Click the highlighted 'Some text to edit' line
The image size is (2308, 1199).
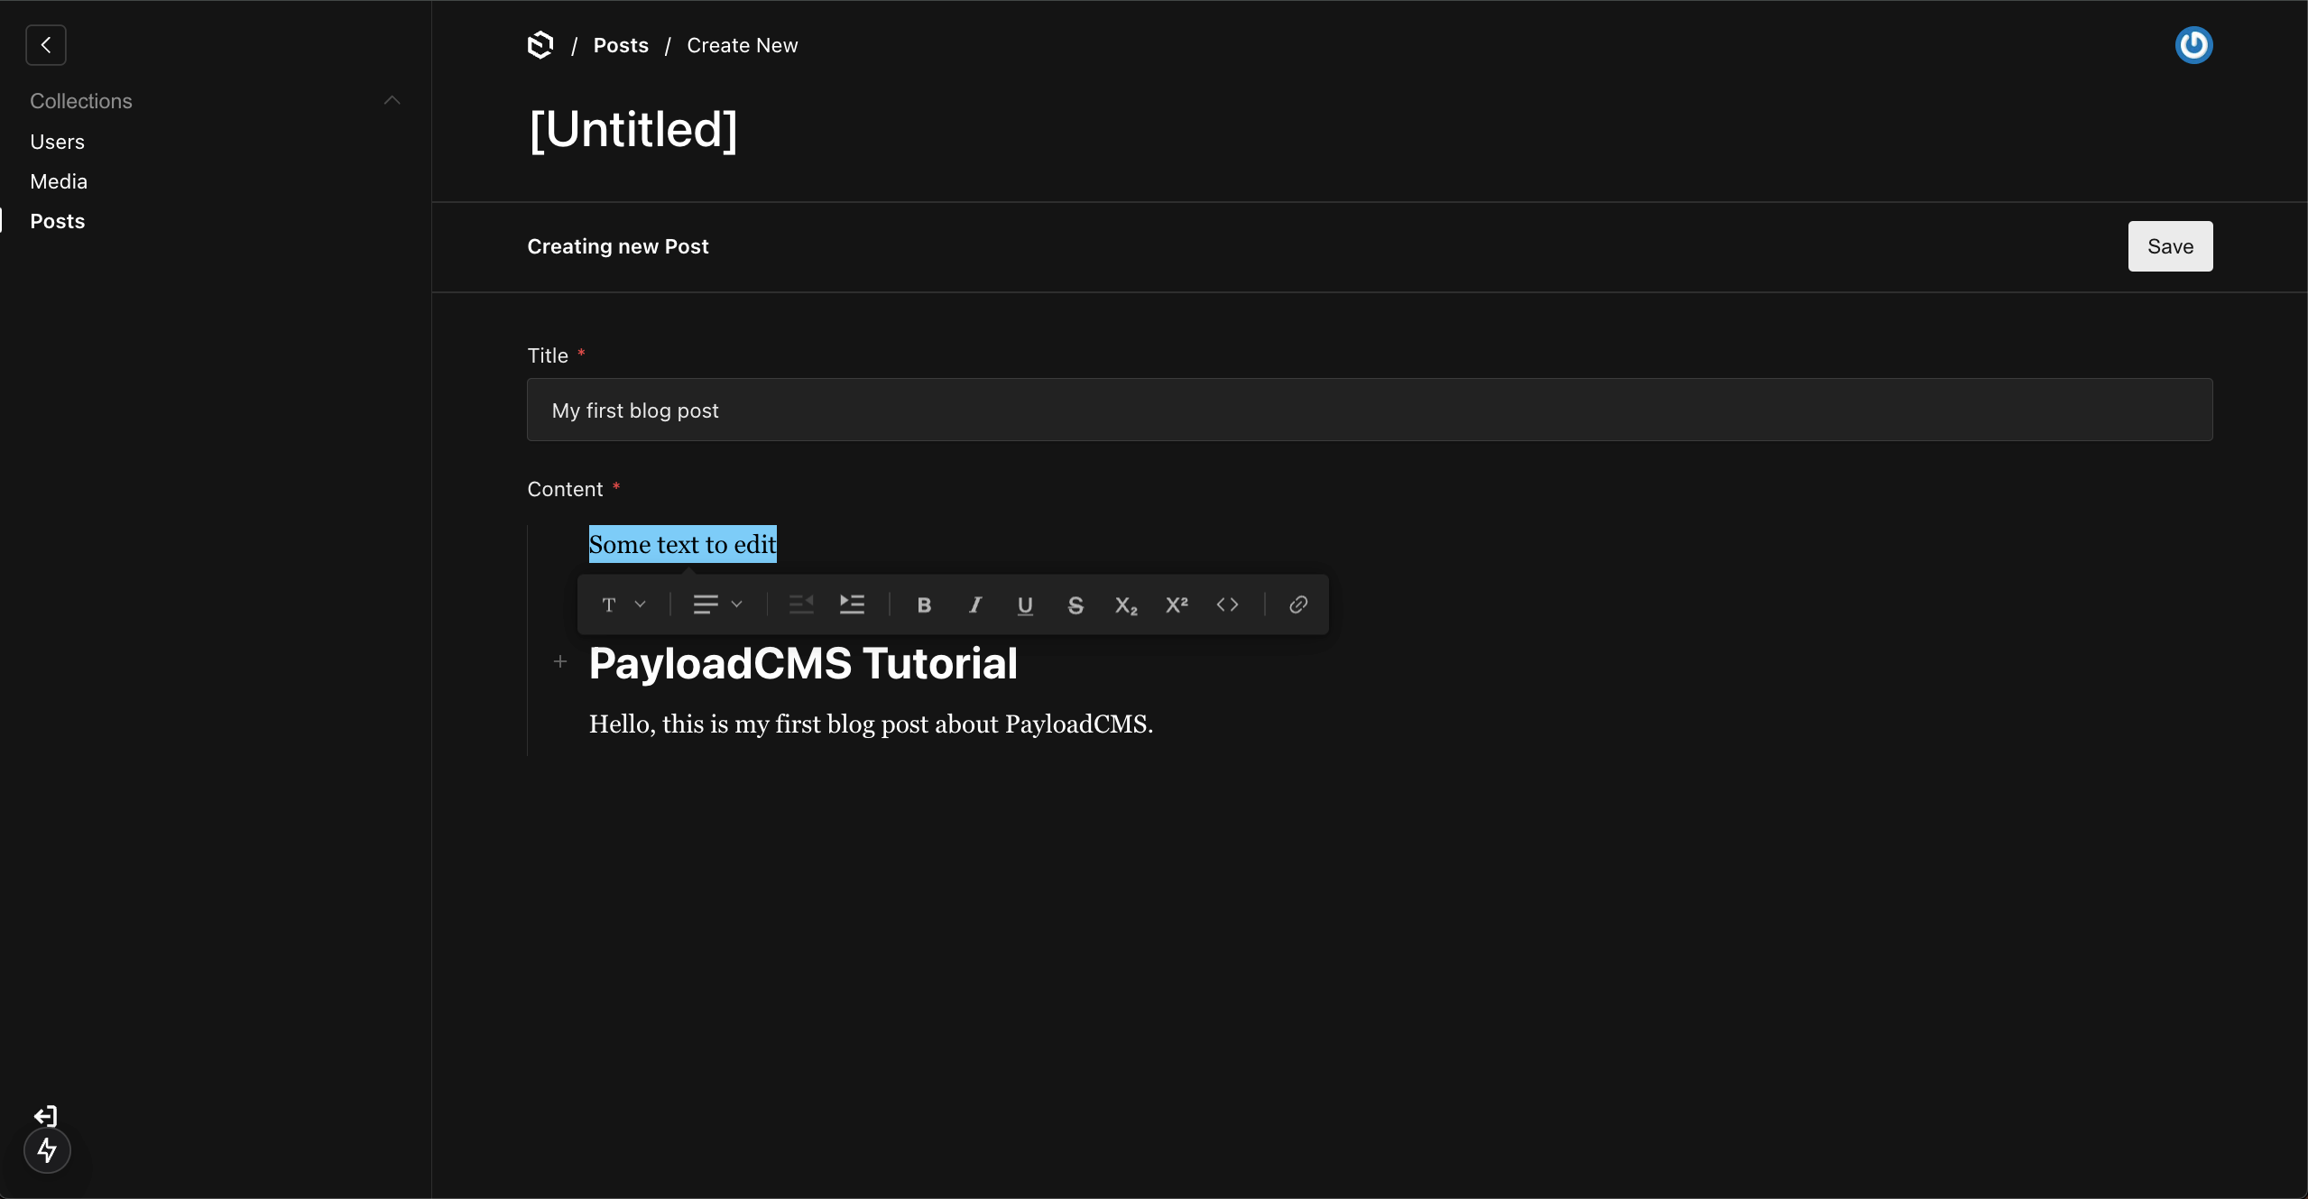pos(682,544)
